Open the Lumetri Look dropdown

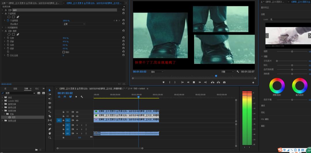click(x=290, y=19)
